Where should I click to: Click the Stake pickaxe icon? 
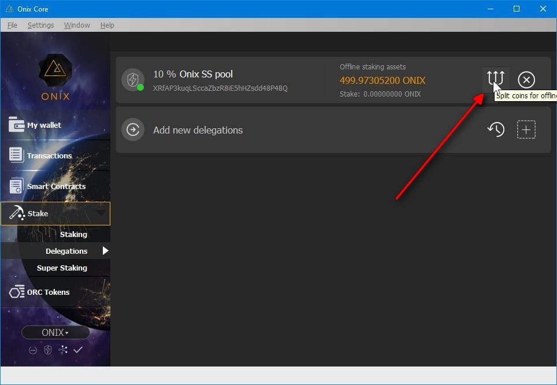17,213
